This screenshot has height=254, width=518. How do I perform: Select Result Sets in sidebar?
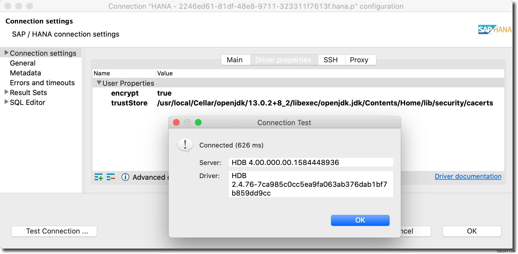28,93
